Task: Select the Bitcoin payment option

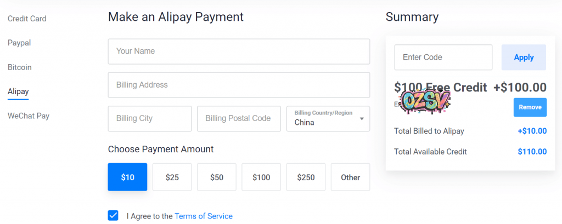Action: (x=20, y=67)
